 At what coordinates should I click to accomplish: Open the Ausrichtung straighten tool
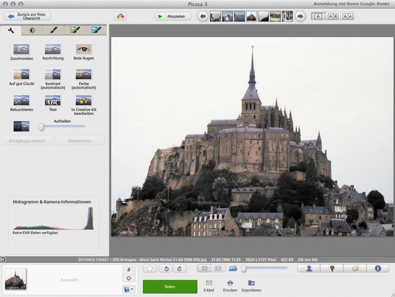[x=52, y=50]
